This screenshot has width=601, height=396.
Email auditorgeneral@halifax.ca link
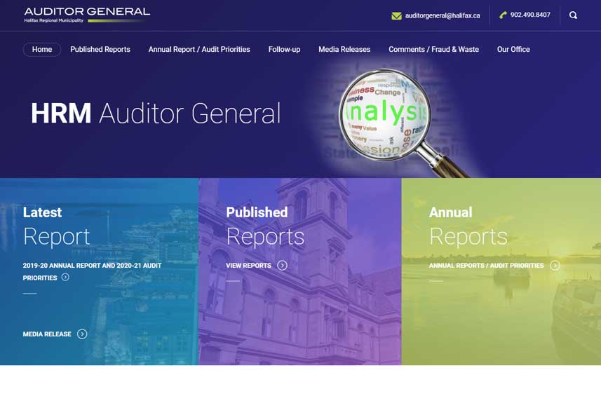pyautogui.click(x=443, y=15)
